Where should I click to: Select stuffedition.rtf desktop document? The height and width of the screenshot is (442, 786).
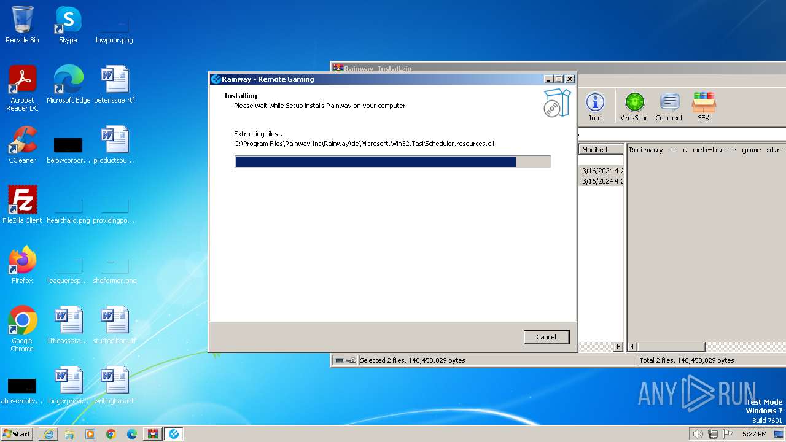(x=114, y=325)
